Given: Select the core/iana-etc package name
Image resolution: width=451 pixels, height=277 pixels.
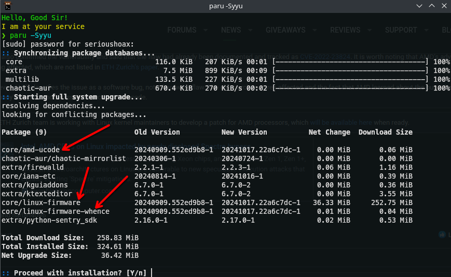Looking at the screenshot, I should coord(29,176).
